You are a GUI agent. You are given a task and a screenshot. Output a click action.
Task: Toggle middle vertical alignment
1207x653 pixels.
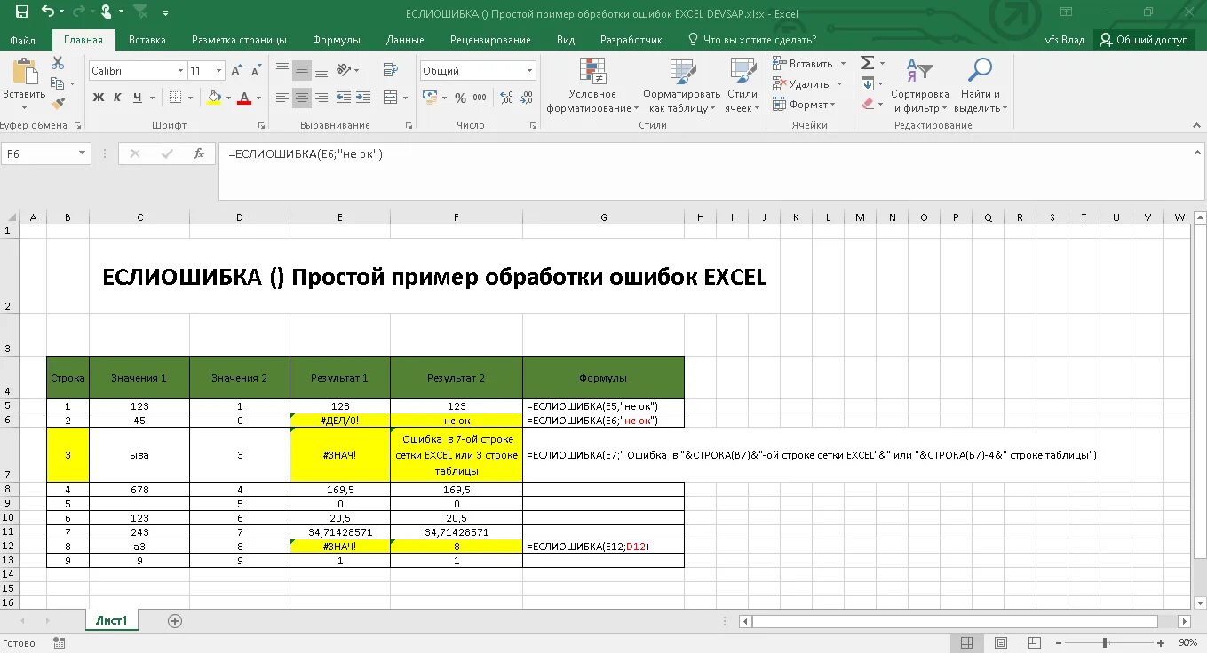[302, 71]
